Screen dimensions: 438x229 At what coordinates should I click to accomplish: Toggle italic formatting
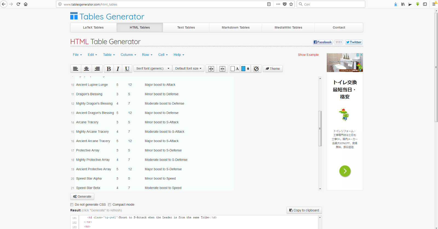[118, 69]
